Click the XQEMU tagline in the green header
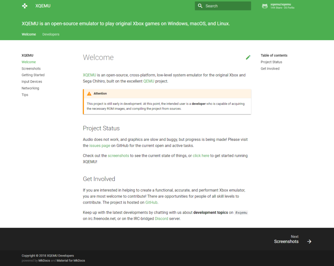 (126, 24)
